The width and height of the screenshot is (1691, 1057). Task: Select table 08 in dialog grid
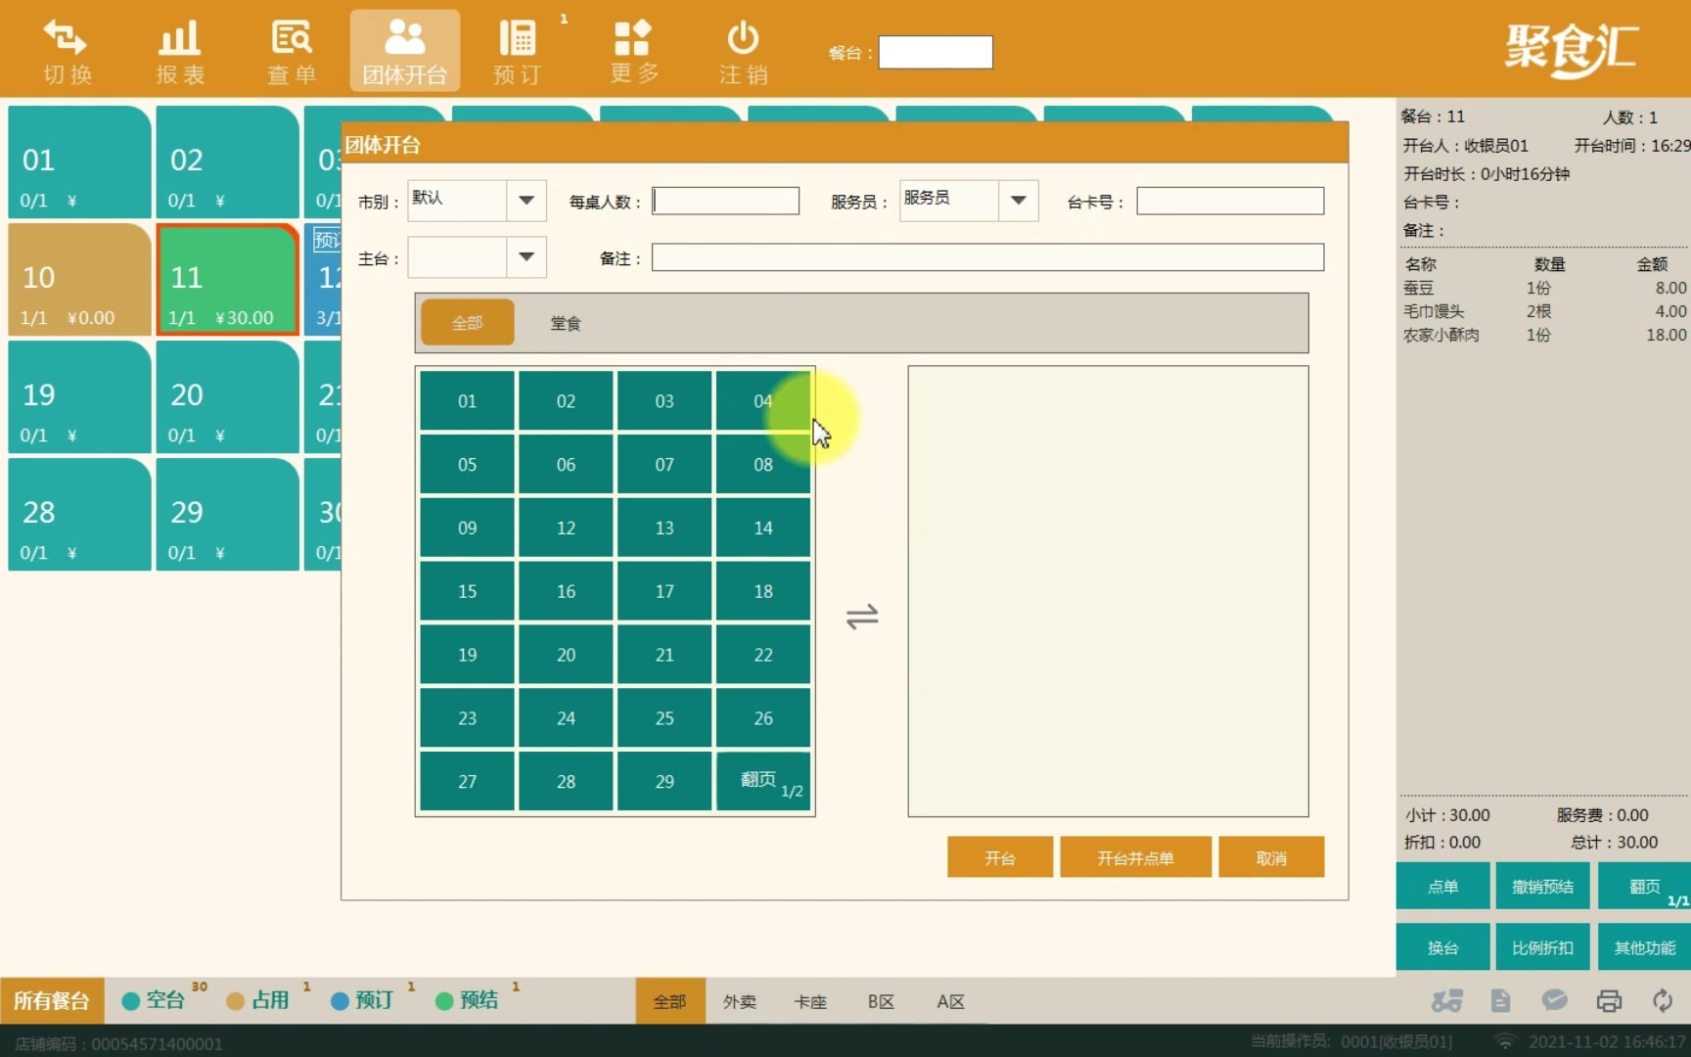[x=763, y=464]
